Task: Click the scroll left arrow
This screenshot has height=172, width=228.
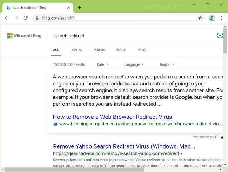Action: (x=2, y=170)
